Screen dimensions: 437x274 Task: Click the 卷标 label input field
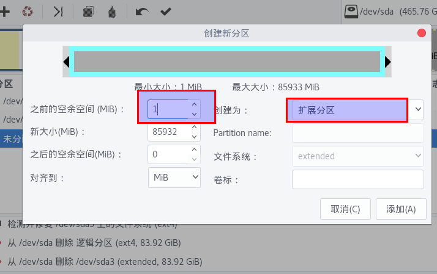point(358,179)
